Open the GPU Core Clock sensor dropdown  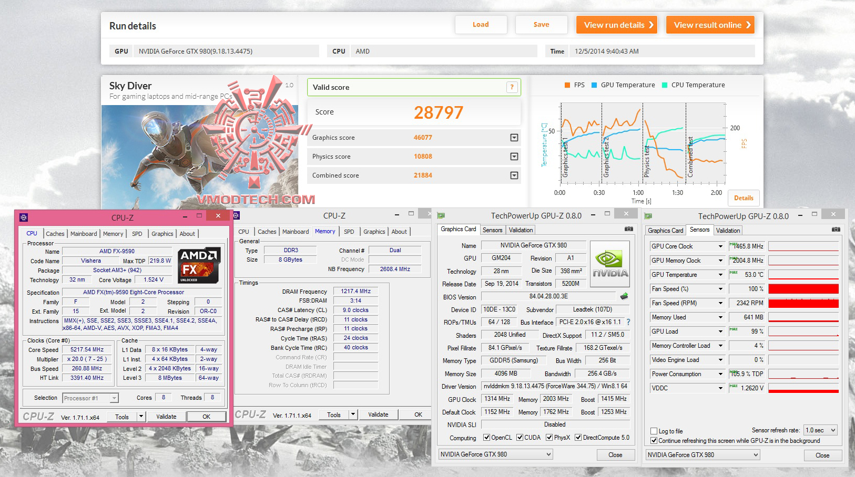(720, 246)
